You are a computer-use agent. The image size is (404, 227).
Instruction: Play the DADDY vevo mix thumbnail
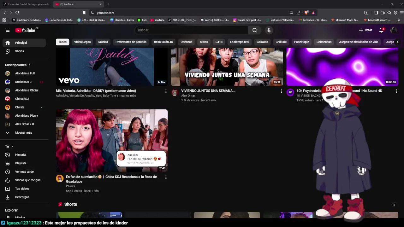click(112, 67)
